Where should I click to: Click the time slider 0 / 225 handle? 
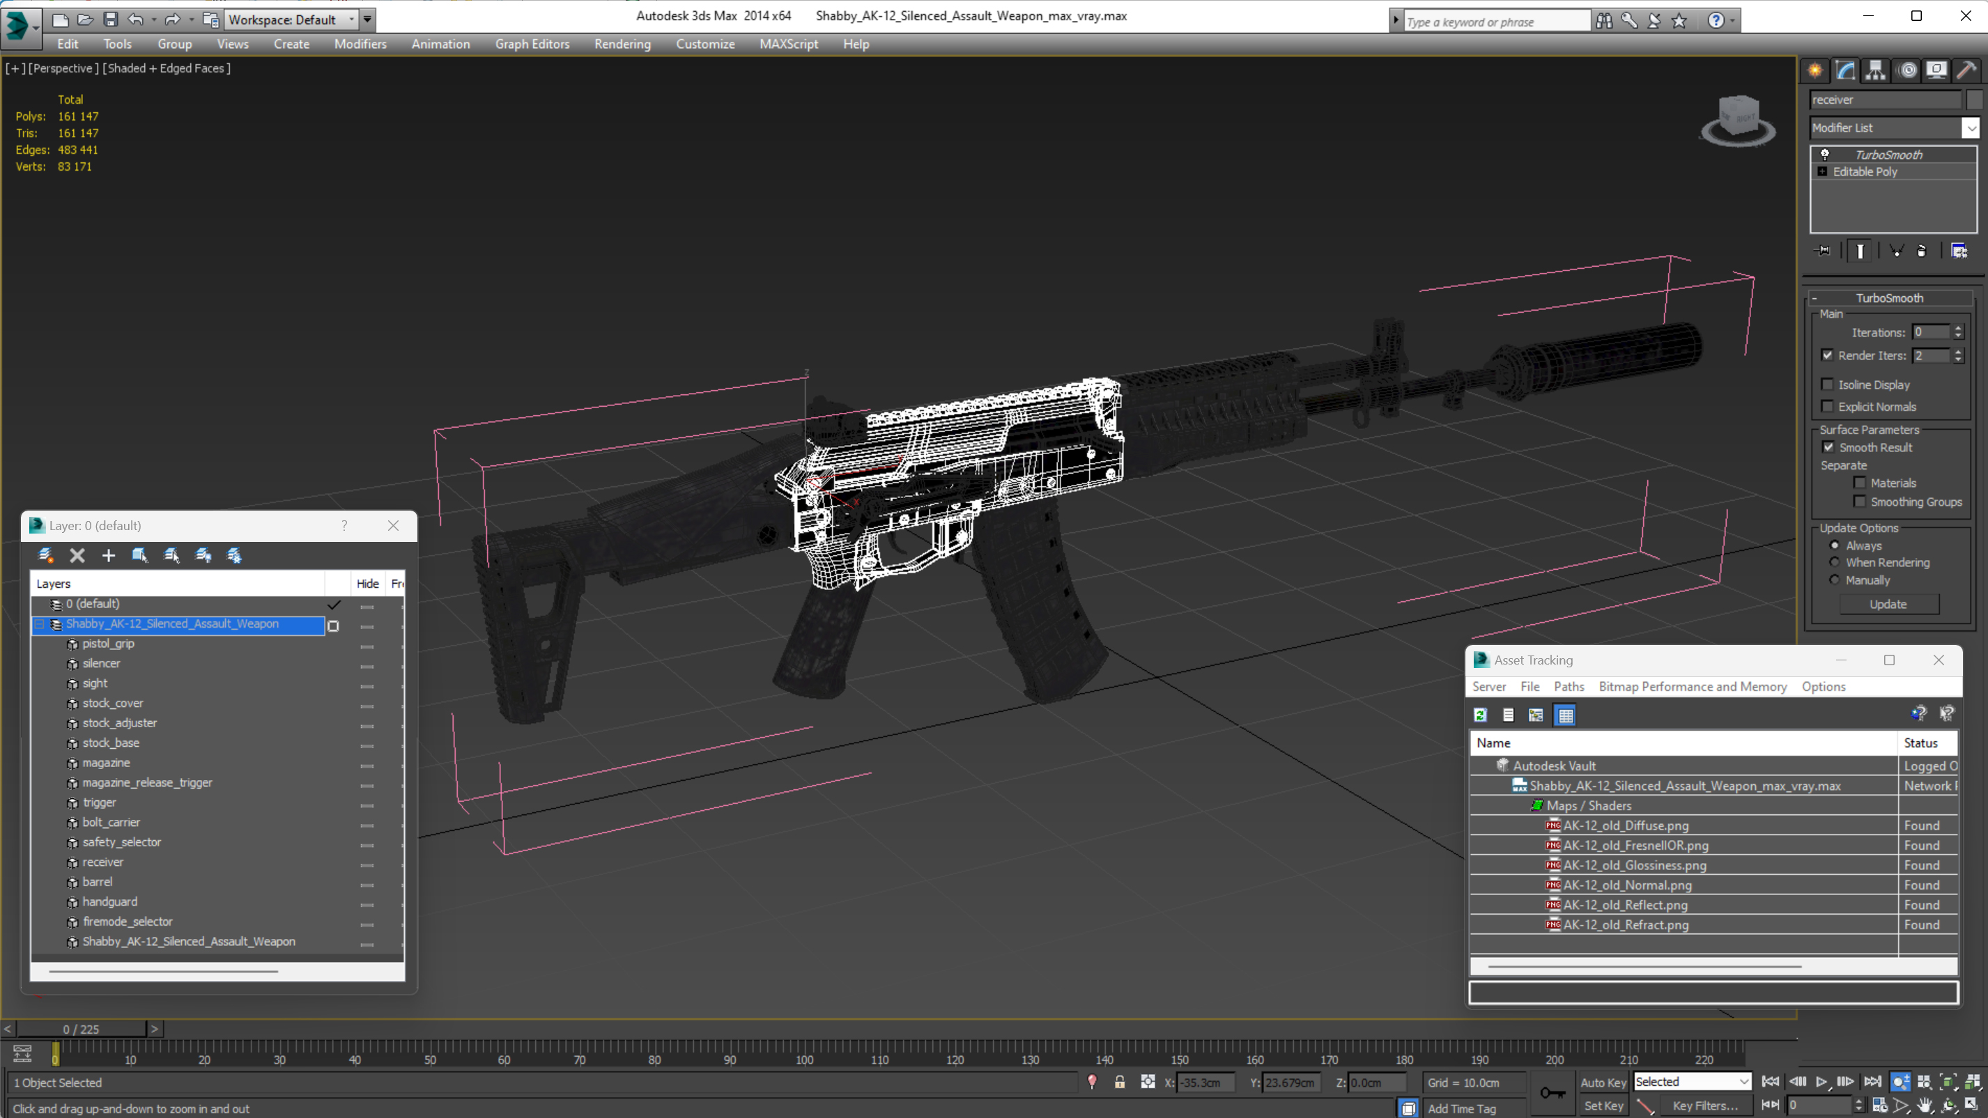click(81, 1030)
